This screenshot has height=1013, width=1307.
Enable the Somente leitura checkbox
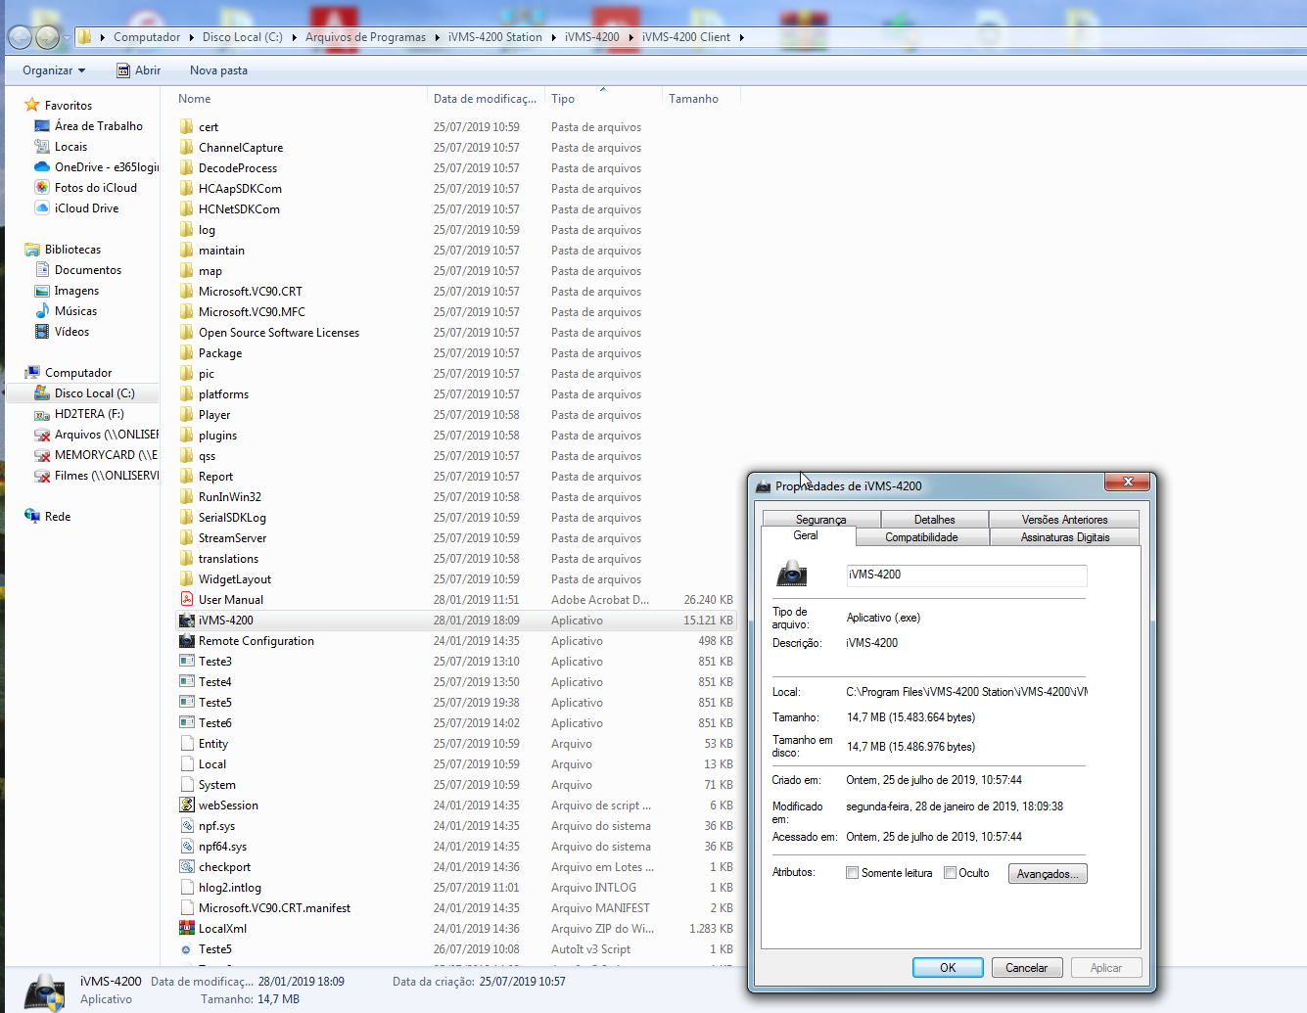click(x=852, y=873)
